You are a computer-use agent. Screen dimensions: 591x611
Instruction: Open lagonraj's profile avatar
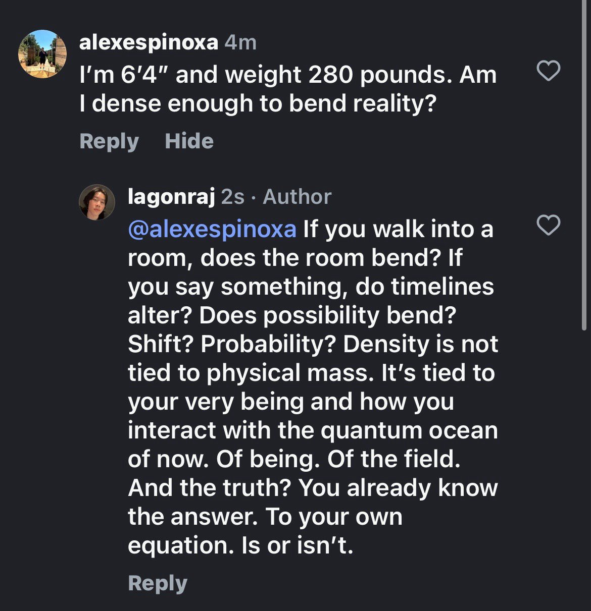click(97, 202)
